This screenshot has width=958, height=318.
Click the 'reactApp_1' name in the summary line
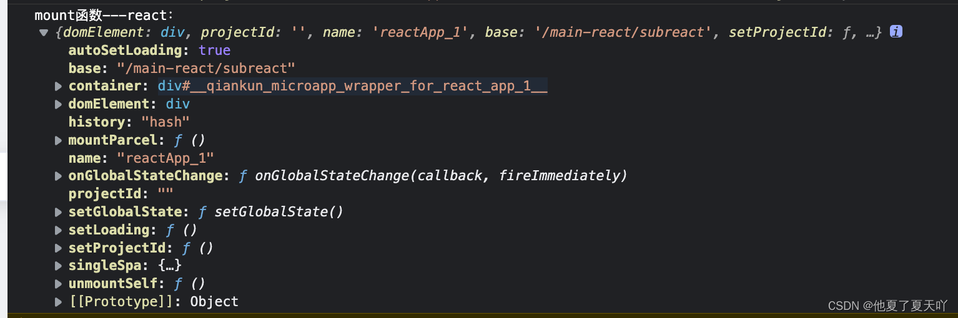(420, 32)
